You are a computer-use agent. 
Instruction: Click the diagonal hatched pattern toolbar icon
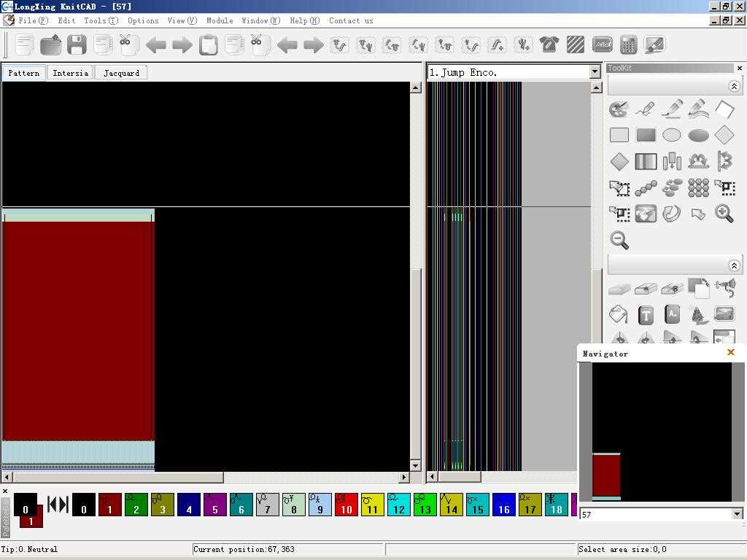576,44
